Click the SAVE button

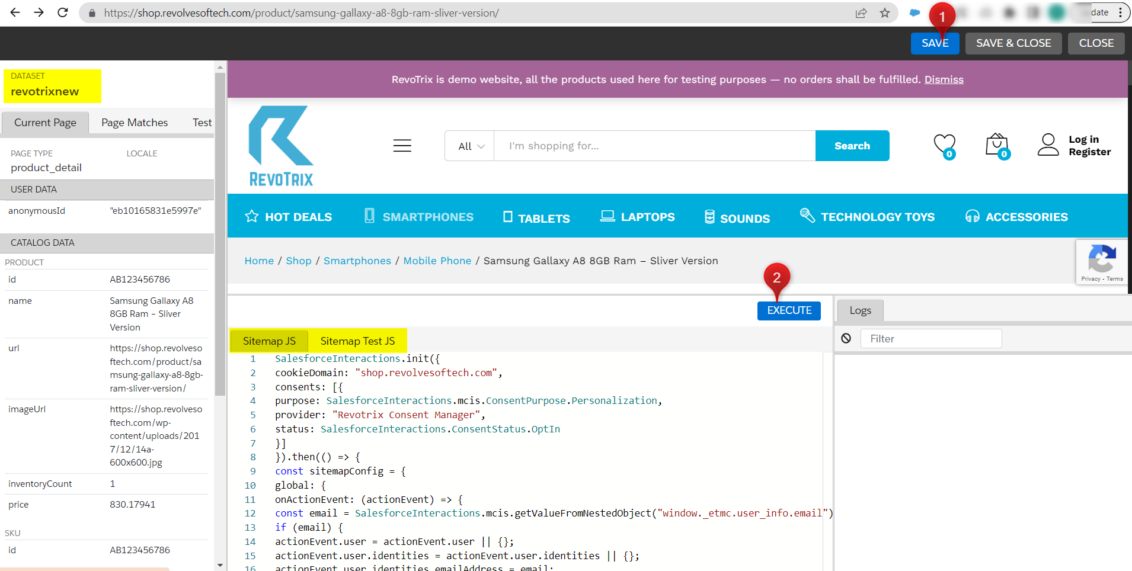[x=935, y=43]
